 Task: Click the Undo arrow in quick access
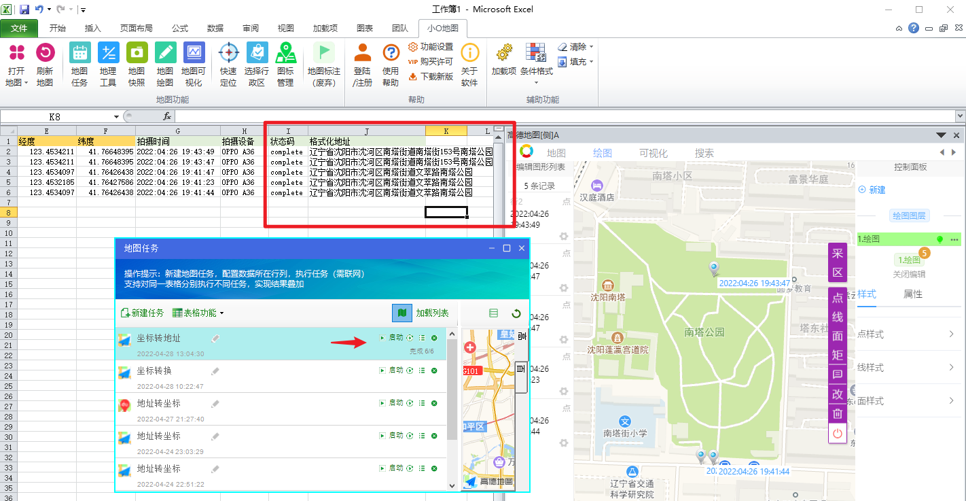pyautogui.click(x=39, y=10)
